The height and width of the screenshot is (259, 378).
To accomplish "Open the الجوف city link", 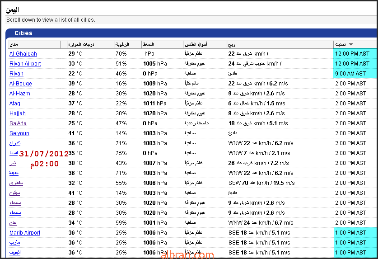I will (15, 253).
